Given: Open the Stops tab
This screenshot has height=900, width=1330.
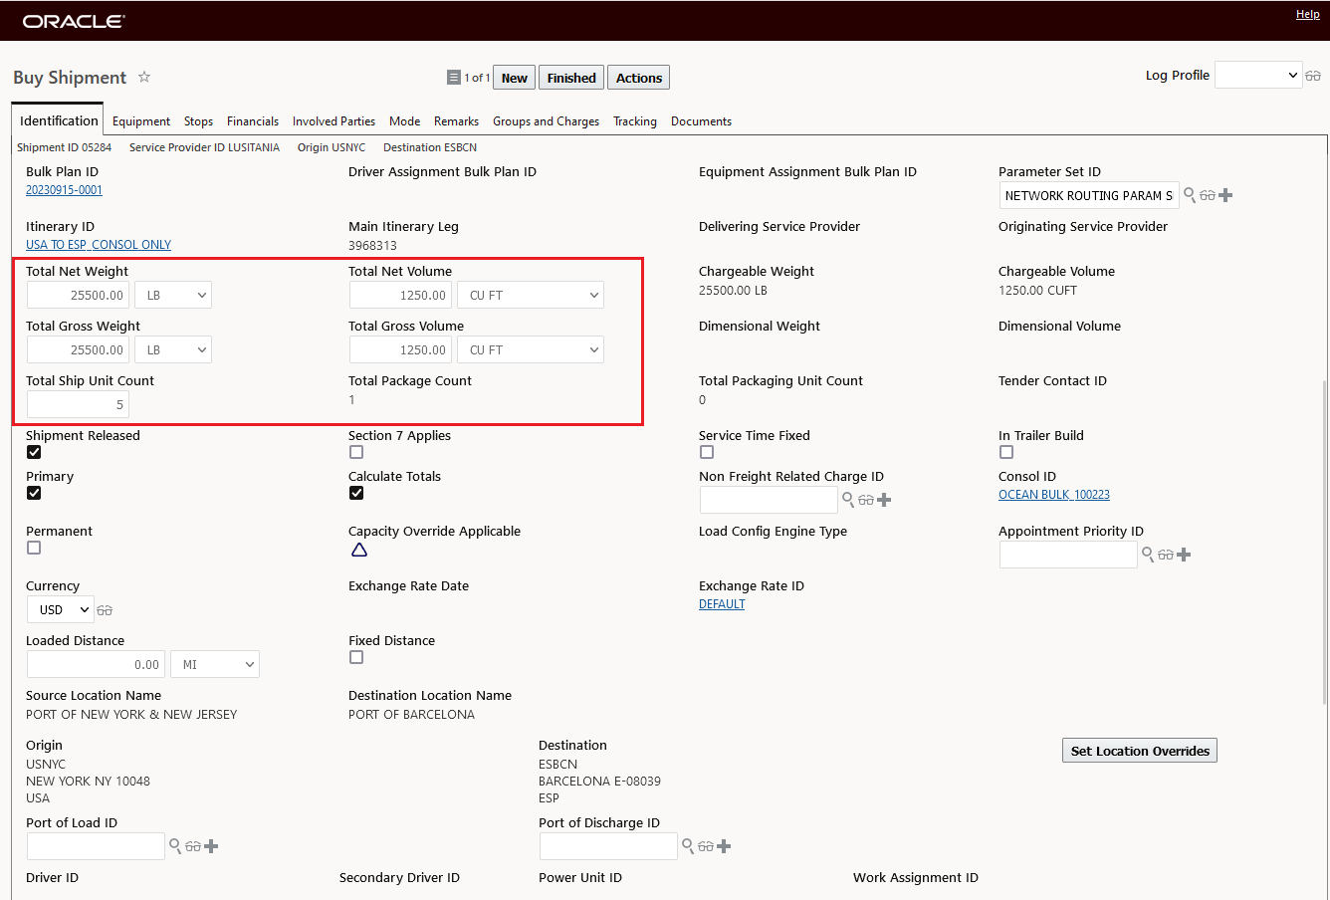Looking at the screenshot, I should (x=198, y=121).
